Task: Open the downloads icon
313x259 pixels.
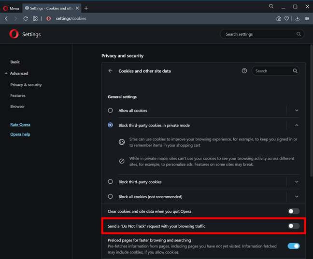Action: pos(298,18)
